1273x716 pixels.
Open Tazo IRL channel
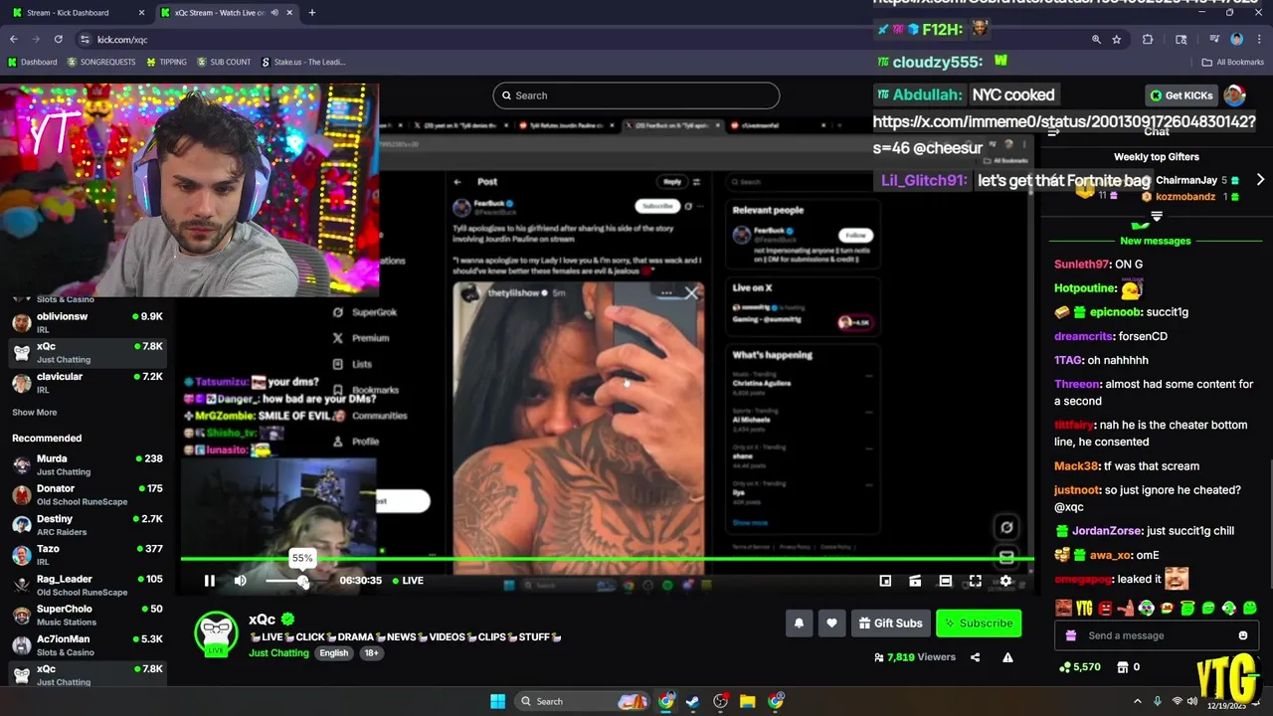coord(88,555)
